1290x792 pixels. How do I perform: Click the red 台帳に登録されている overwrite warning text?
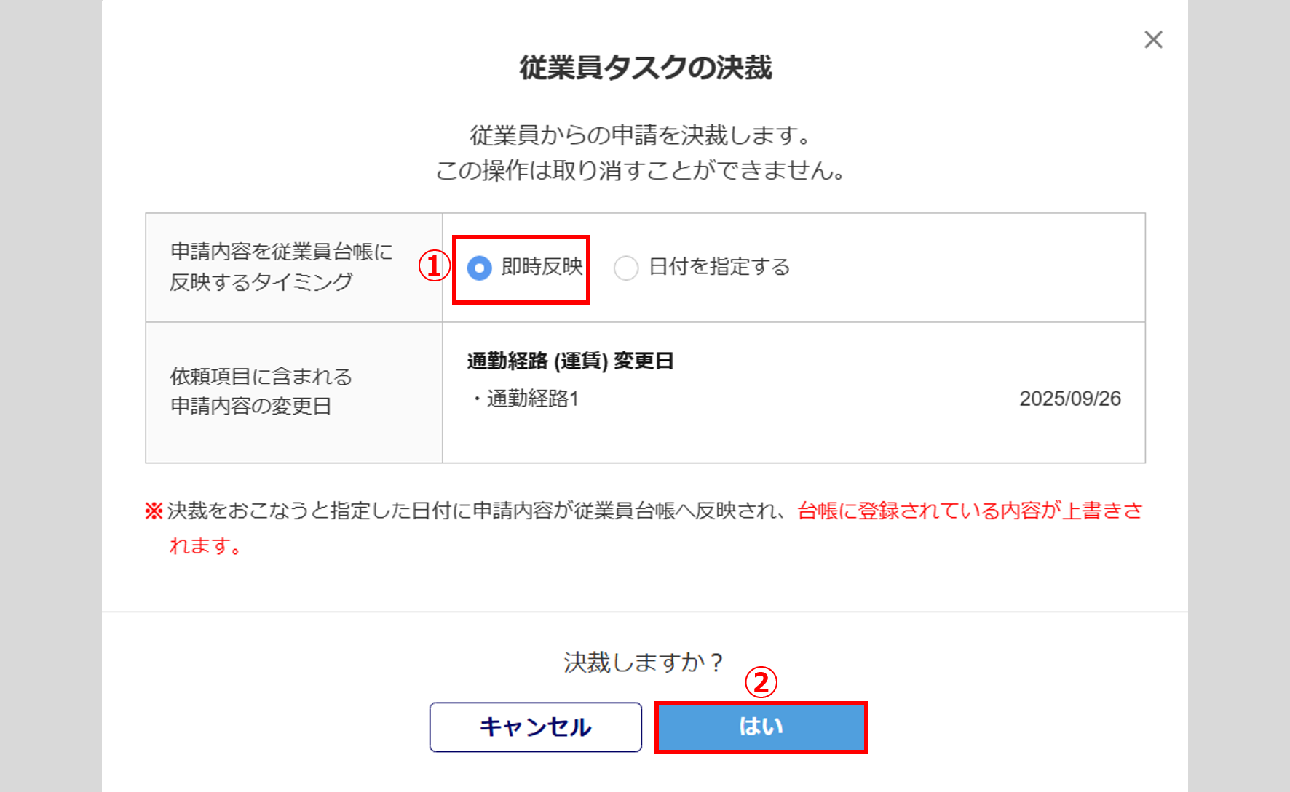click(x=970, y=511)
